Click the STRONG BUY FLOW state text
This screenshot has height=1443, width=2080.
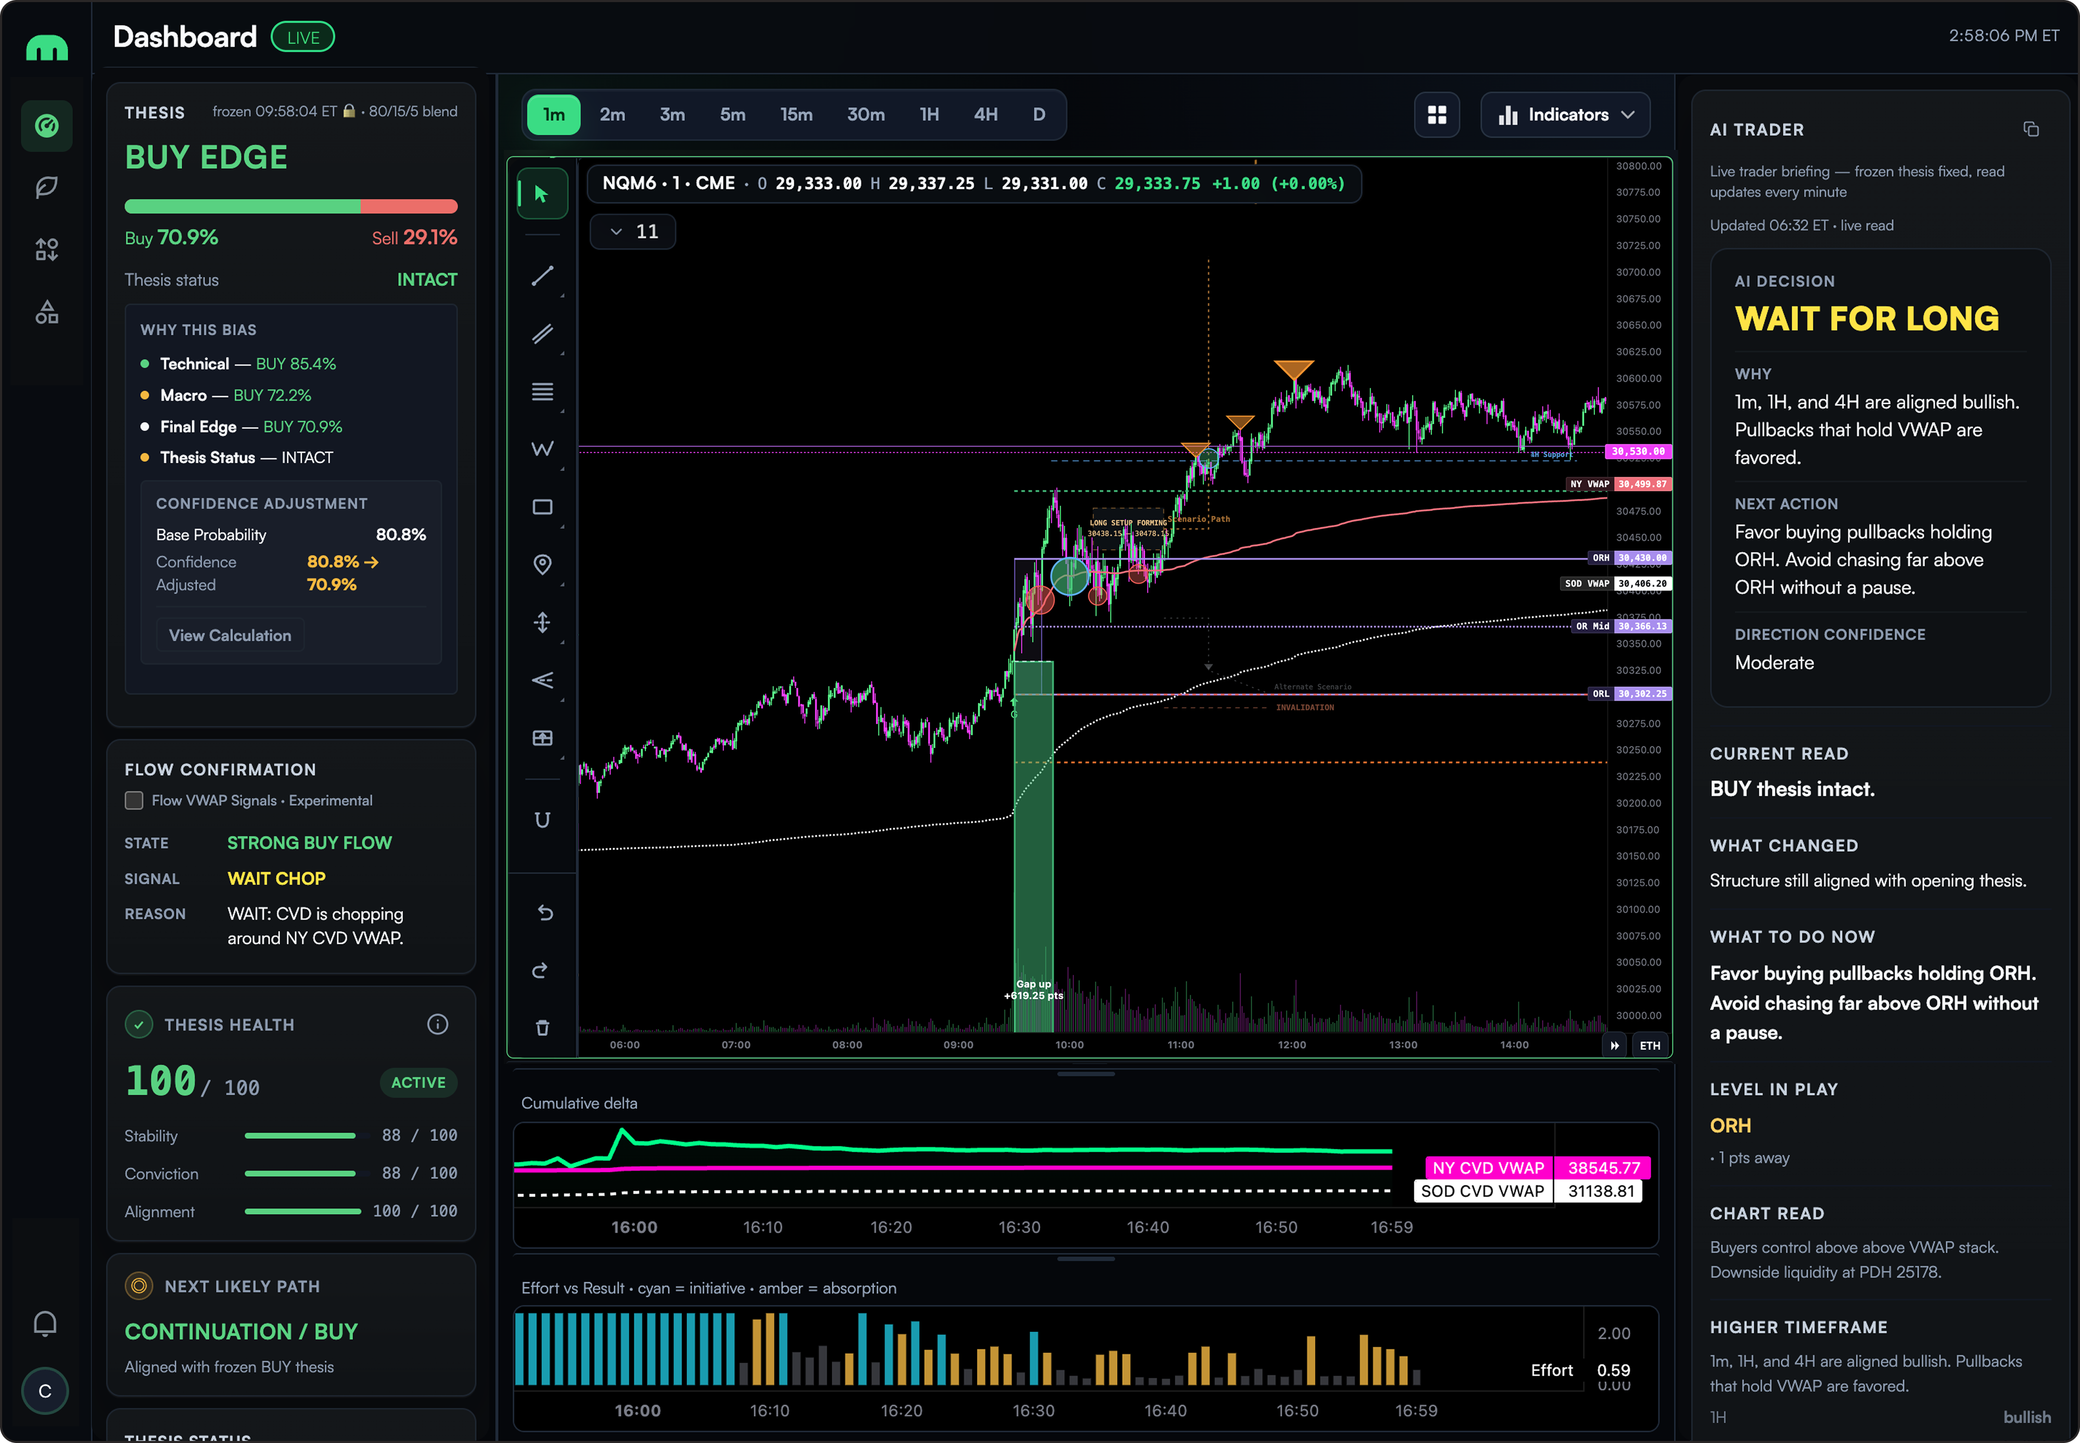[309, 843]
